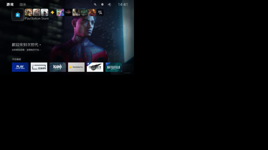Open the blue PLAY promo card
This screenshot has height=150, width=268.
click(20, 67)
